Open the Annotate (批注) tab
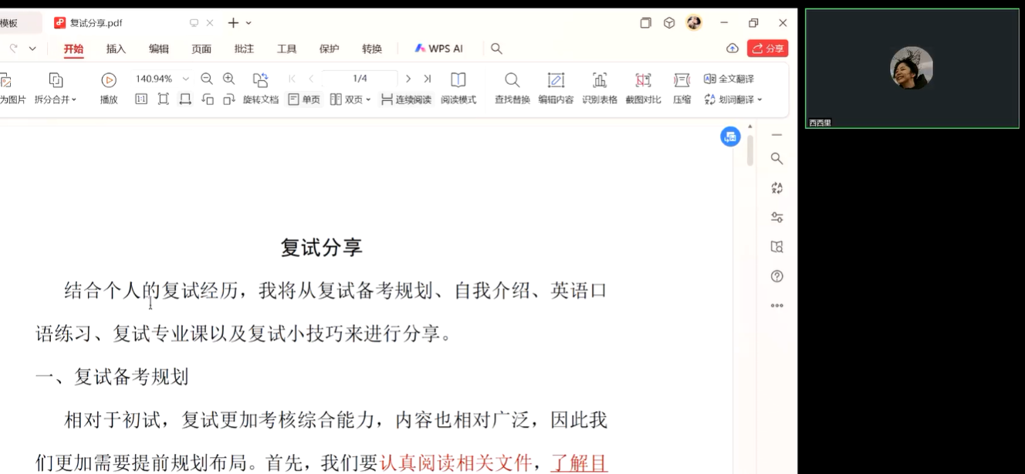This screenshot has width=1025, height=474. 244,49
